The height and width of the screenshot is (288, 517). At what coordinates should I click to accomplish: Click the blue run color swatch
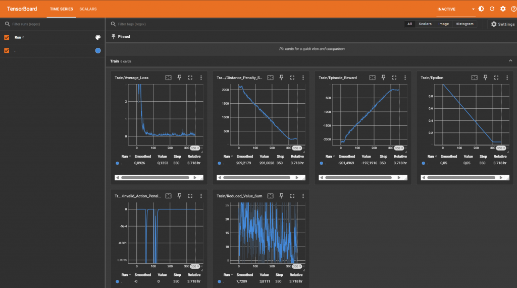[98, 50]
